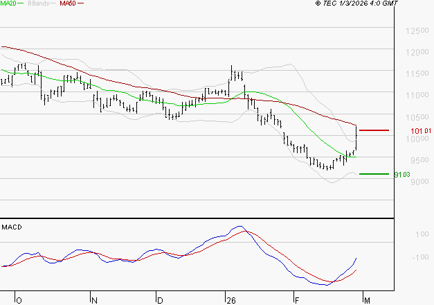Viewport: 434px width, 305px height.
Task: Click the N month marker on time axis
Action: coord(94,301)
